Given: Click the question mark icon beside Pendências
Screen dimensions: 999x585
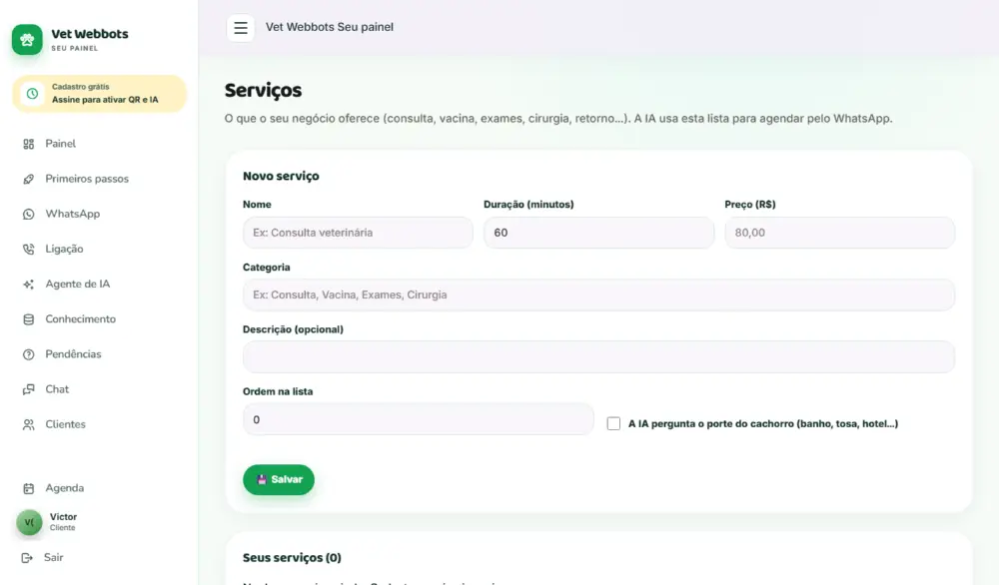Looking at the screenshot, I should click(x=29, y=354).
